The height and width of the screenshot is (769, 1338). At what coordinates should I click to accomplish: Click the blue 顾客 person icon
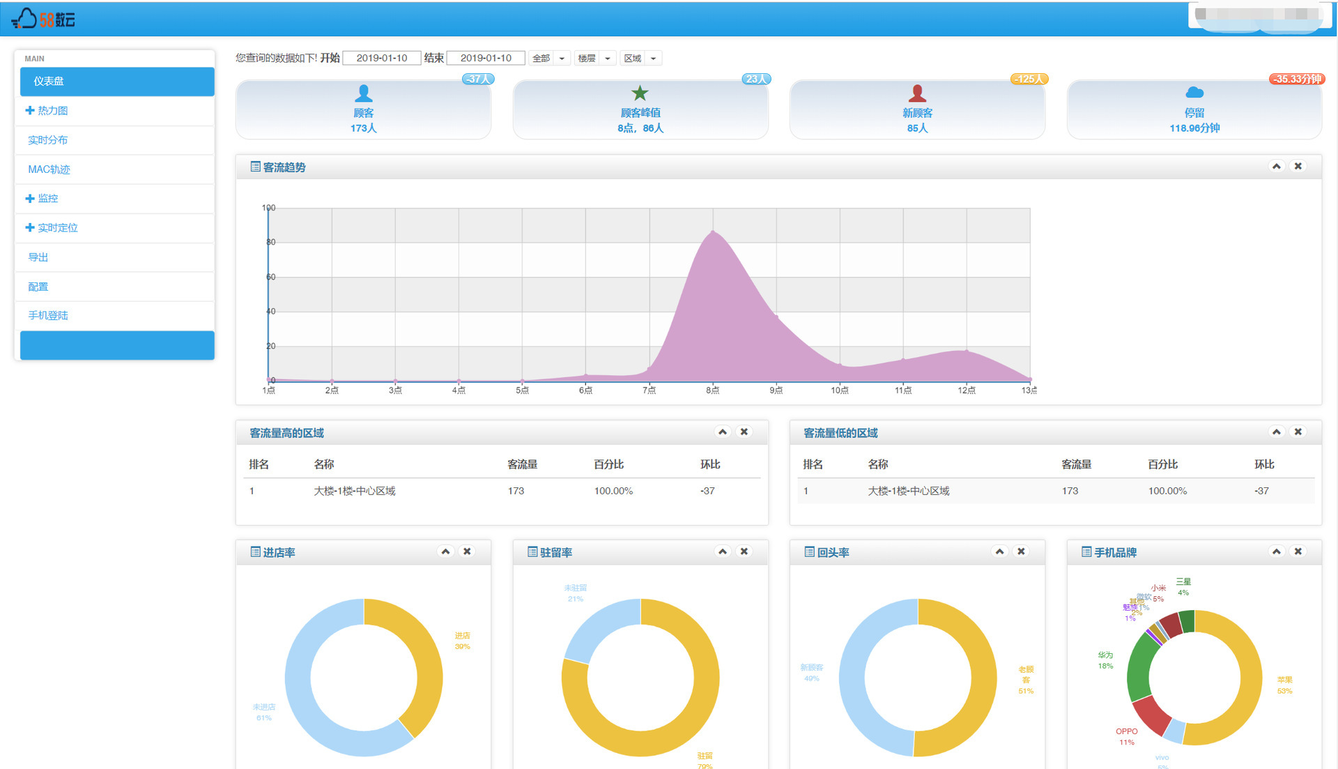point(363,93)
